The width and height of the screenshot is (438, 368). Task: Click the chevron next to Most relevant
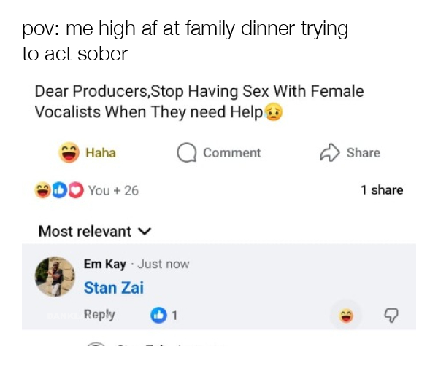145,232
